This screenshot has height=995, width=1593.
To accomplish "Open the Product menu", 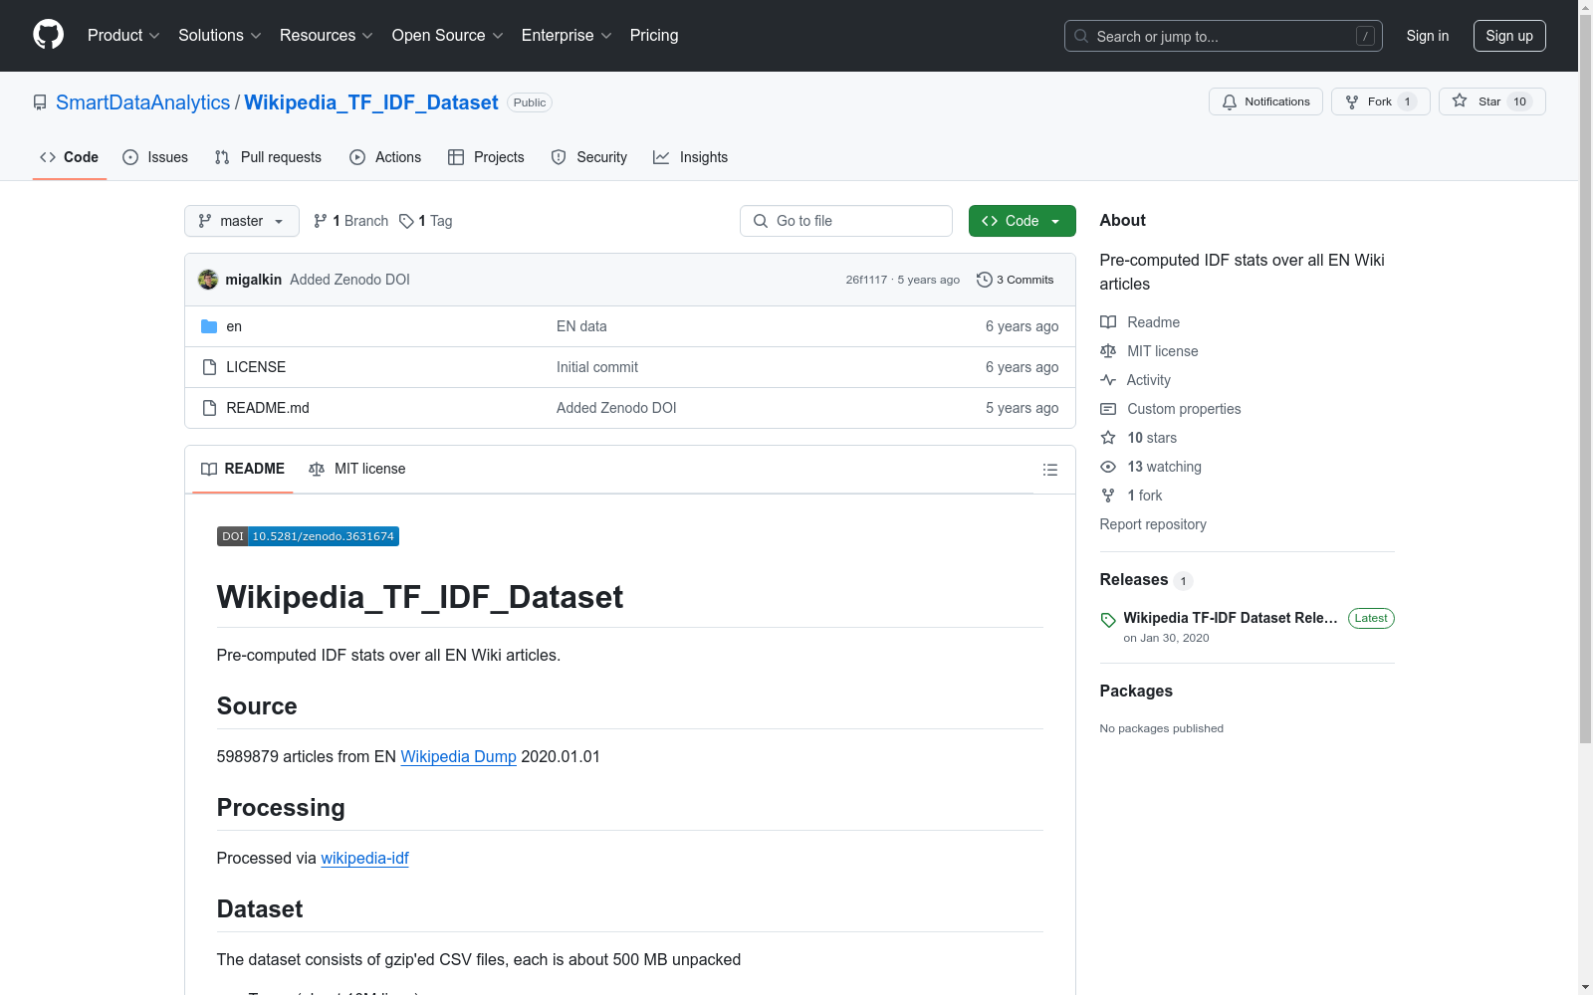I will (x=123, y=36).
